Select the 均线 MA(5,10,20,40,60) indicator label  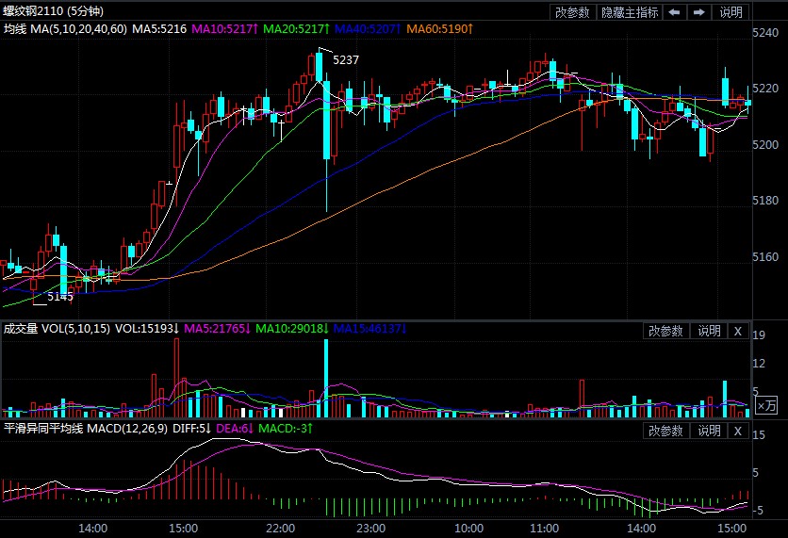point(65,30)
